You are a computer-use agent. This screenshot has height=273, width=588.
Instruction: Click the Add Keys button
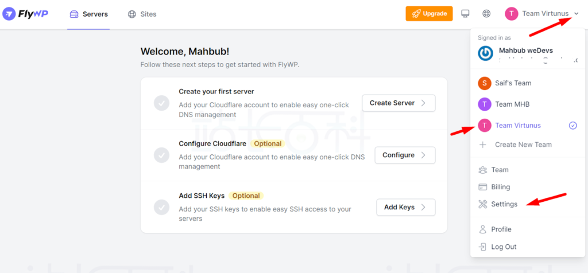405,207
